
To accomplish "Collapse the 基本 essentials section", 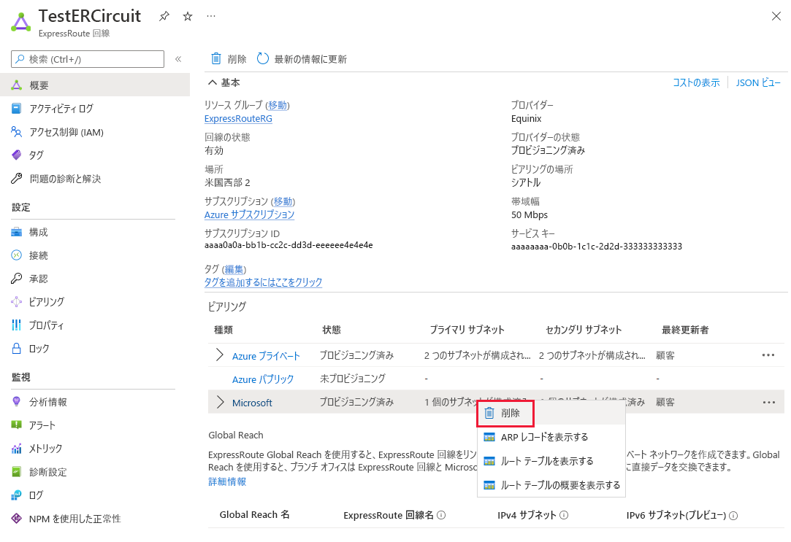I will click(224, 82).
